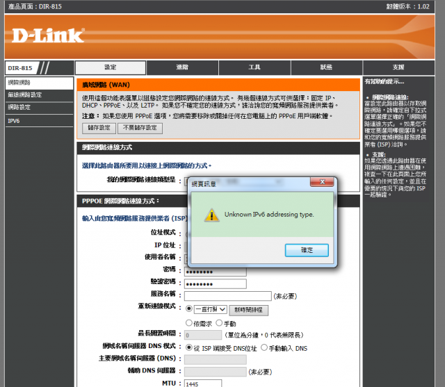445x387 pixels.
Task: Click the 新時間排程 button
Action: (248, 310)
